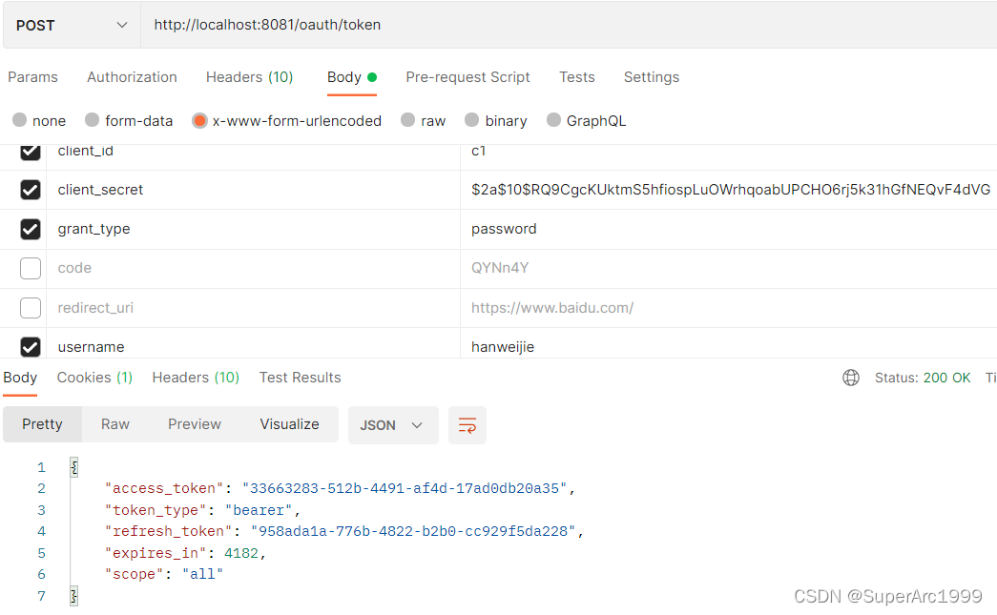
Task: Switch to Visualize response view
Action: click(289, 424)
